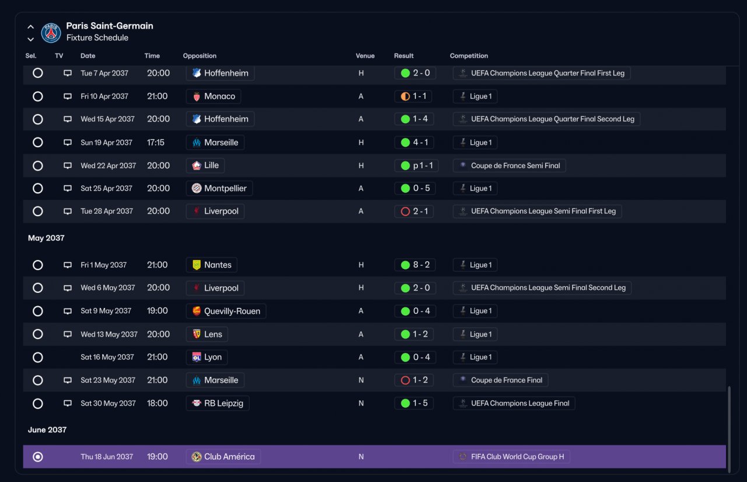Click the Paris Saint-Germain club crest
This screenshot has height=482, width=747.
(x=51, y=33)
